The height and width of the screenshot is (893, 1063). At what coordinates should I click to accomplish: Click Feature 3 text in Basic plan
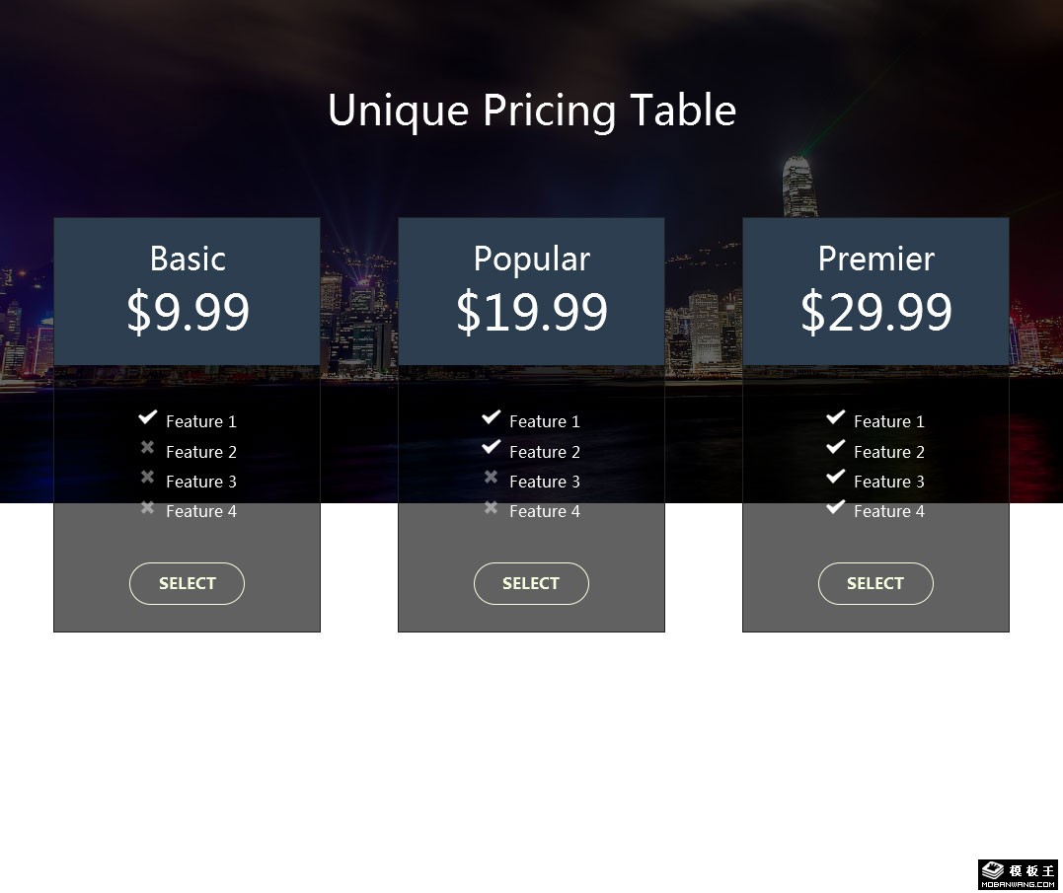[x=201, y=482]
